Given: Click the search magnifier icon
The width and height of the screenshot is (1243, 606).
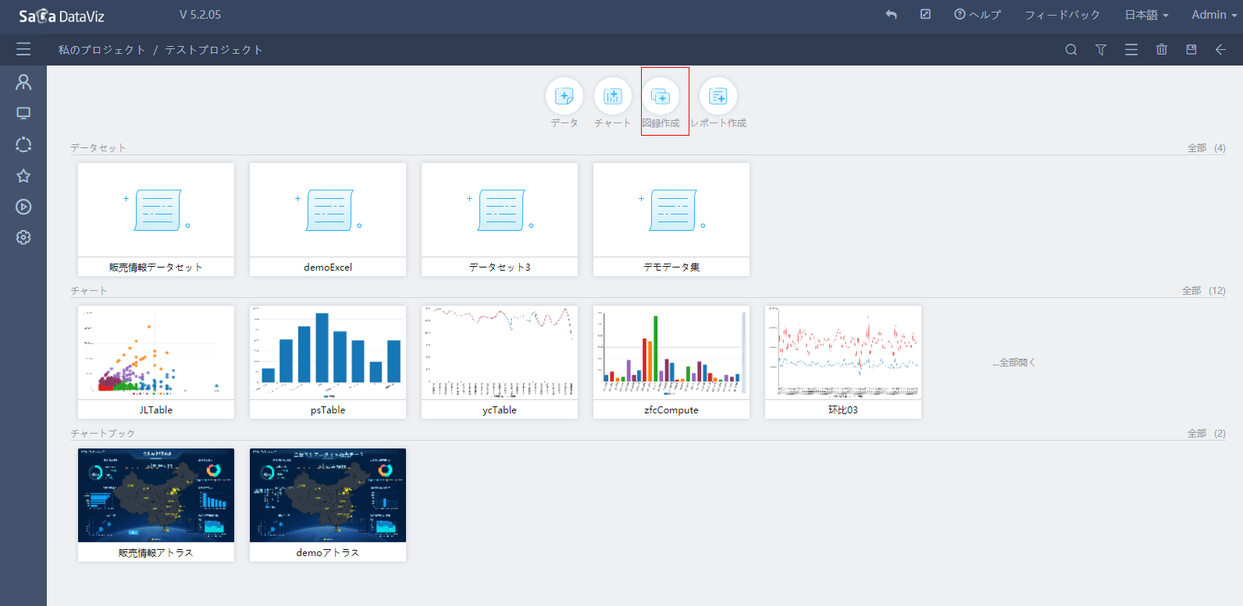Looking at the screenshot, I should tap(1071, 49).
